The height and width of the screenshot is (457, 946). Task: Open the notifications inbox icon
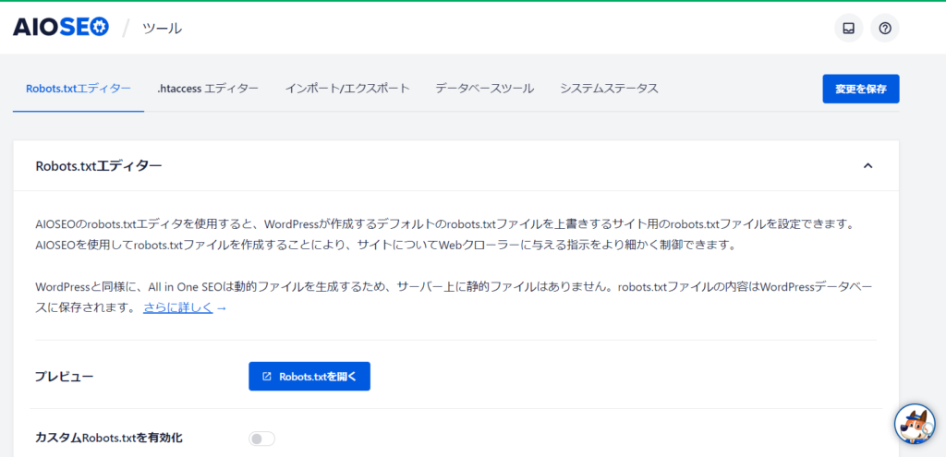coord(848,29)
